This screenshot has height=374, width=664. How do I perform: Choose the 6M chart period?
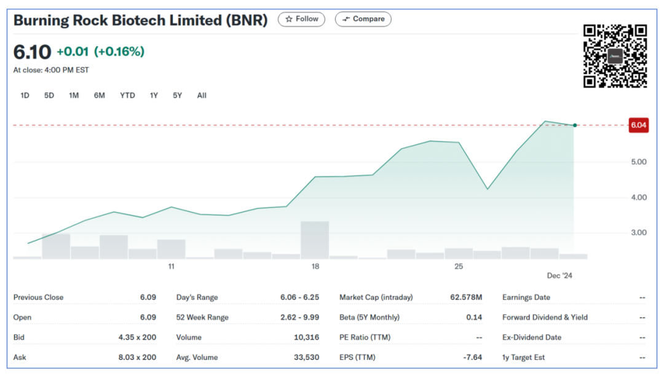click(100, 95)
